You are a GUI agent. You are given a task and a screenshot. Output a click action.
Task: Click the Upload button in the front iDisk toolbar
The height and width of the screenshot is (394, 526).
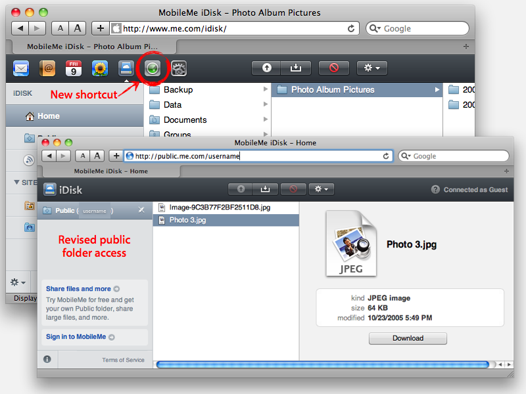[x=241, y=189]
